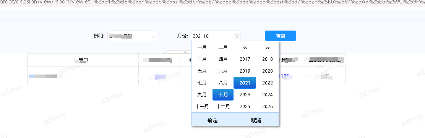
Task: Choose year 2026
Action: tap(268, 107)
